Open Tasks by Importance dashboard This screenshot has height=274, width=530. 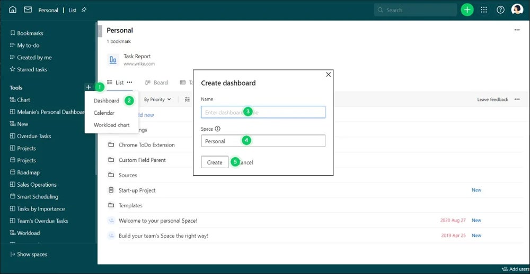[37, 209]
